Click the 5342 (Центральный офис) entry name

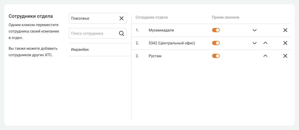click(x=172, y=43)
